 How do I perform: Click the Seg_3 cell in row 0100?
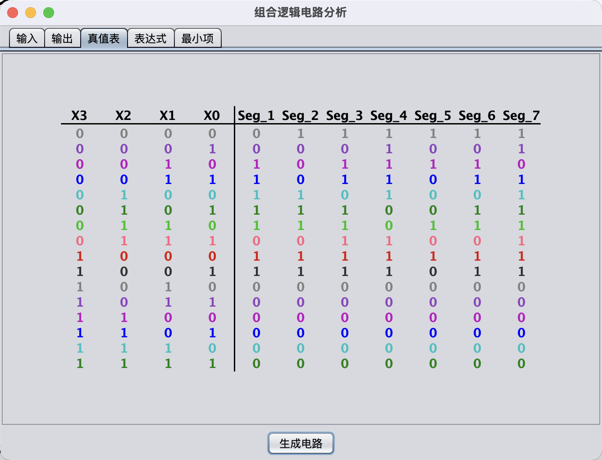pos(345,195)
